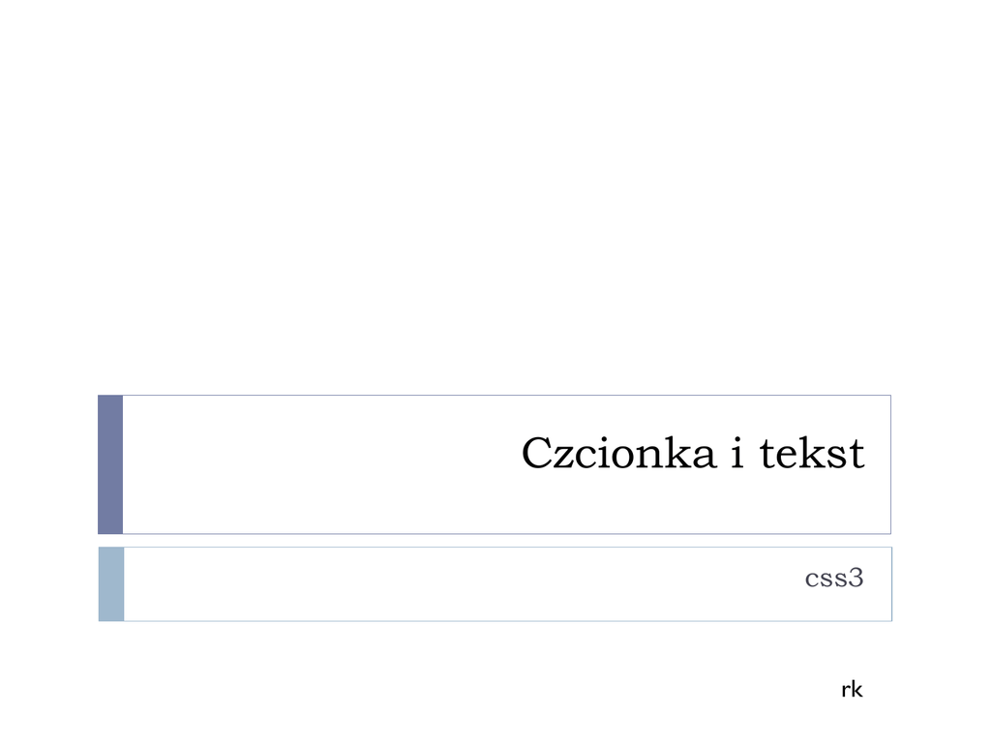The width and height of the screenshot is (991, 743).
Task: Click the white margin left of the dark blue bar
Action: (x=48, y=464)
